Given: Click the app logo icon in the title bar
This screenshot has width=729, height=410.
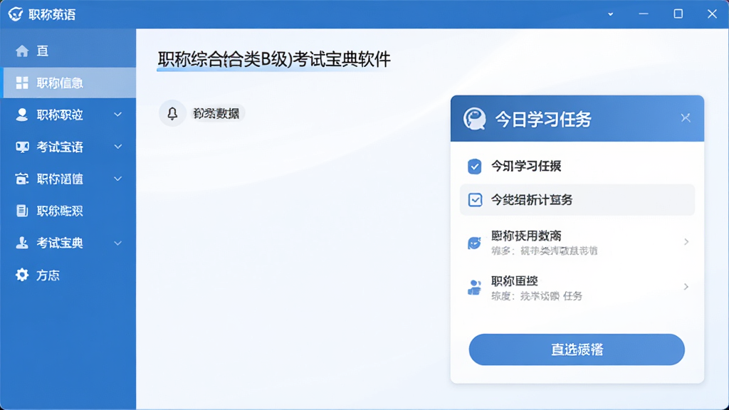Looking at the screenshot, I should click(x=16, y=14).
